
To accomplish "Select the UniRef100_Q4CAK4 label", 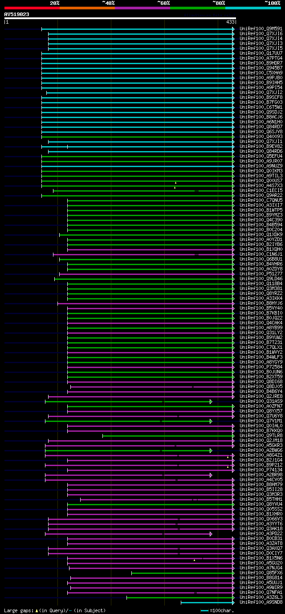I will [x=261, y=323].
